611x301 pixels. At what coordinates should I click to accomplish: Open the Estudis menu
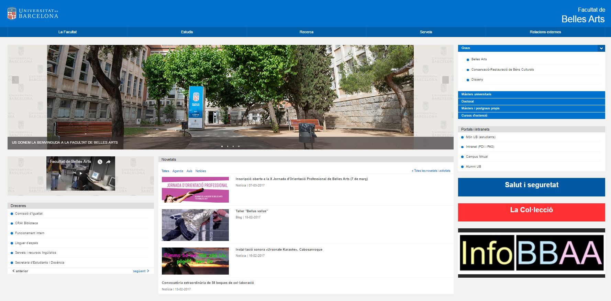pos(187,32)
